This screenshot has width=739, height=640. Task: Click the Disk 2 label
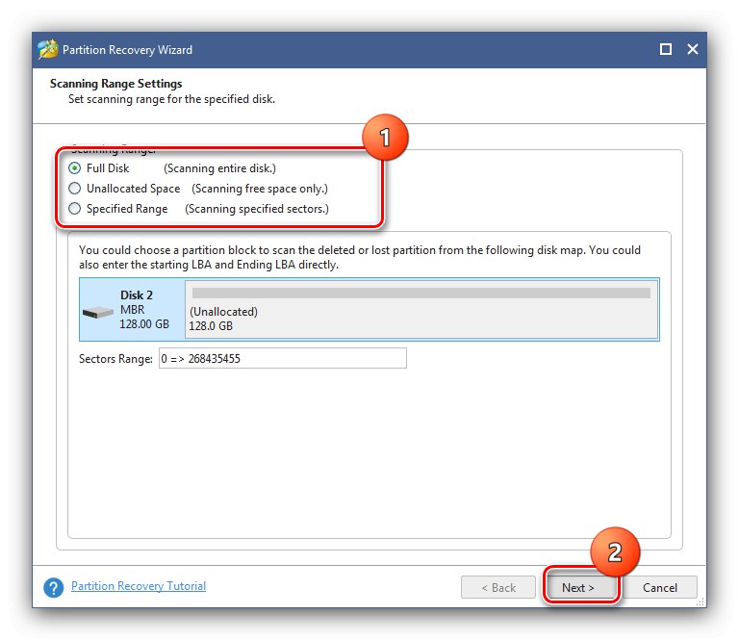point(137,295)
